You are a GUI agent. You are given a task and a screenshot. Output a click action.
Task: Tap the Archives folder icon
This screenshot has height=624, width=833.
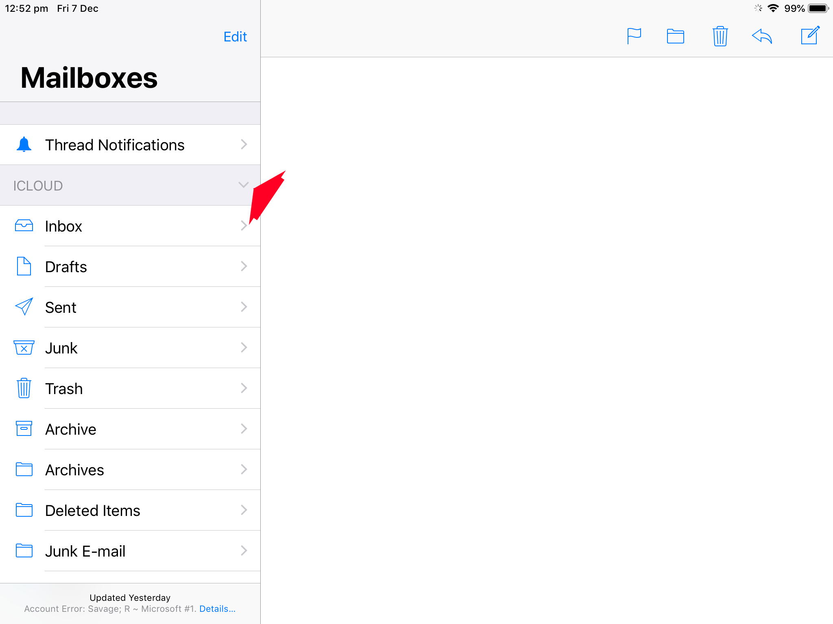(x=24, y=469)
